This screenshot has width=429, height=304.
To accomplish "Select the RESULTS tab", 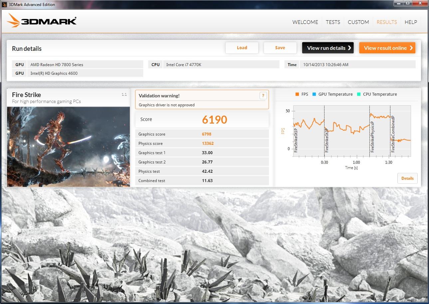I will (x=387, y=22).
